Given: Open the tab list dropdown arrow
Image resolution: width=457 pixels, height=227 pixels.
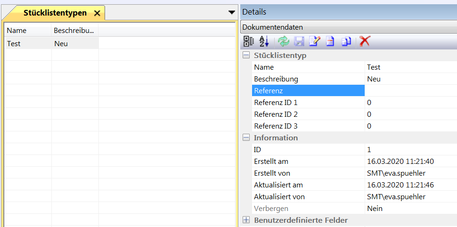Looking at the screenshot, I should [x=231, y=12].
